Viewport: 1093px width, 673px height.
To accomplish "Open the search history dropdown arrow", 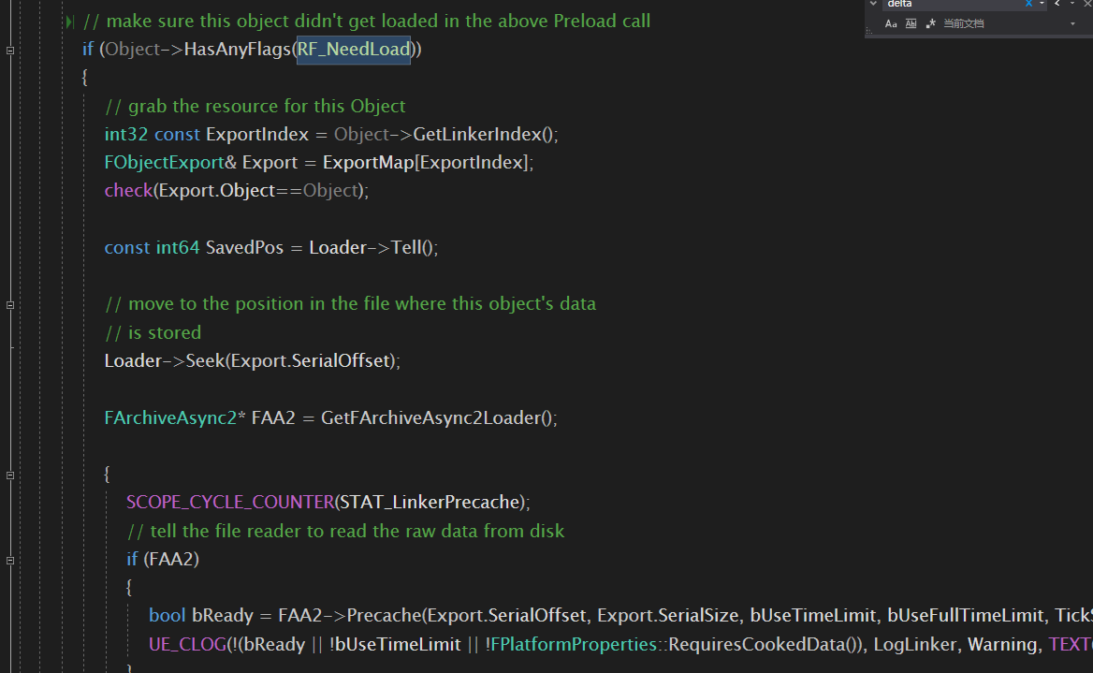I will coord(1042,4).
